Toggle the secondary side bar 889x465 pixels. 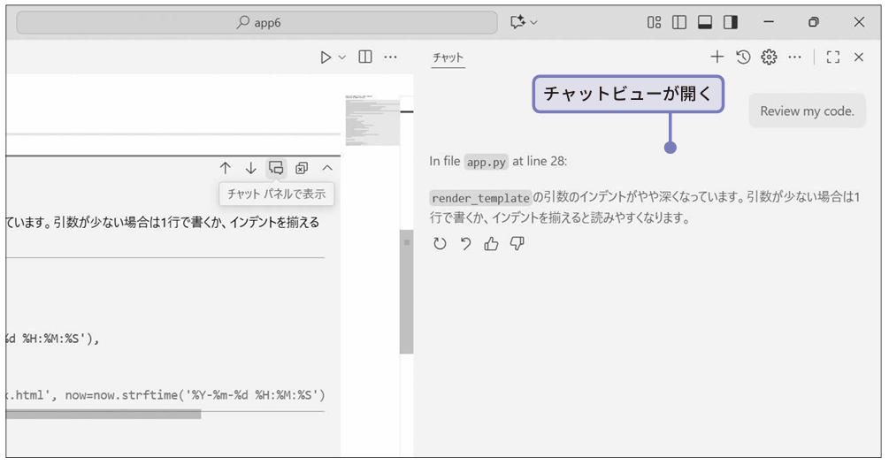(731, 22)
